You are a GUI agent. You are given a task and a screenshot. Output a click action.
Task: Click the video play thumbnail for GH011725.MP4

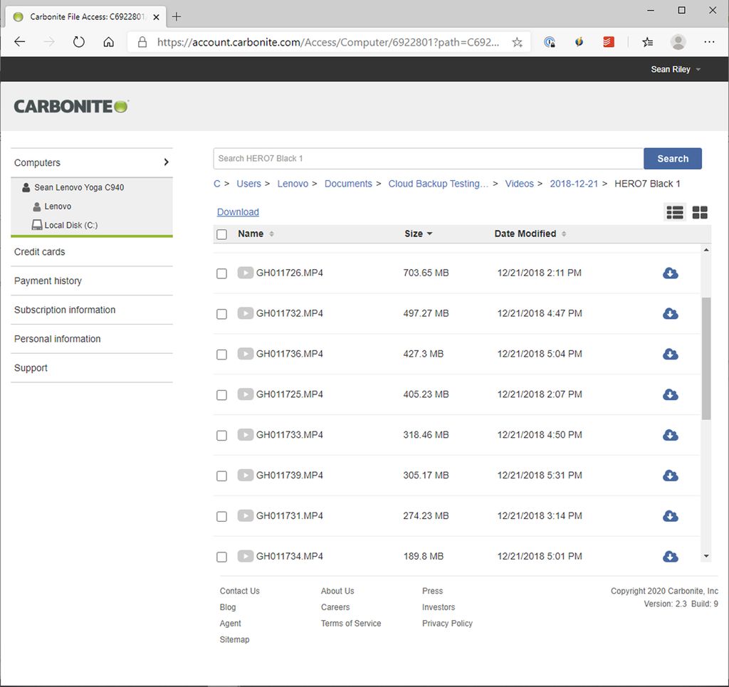click(x=245, y=394)
